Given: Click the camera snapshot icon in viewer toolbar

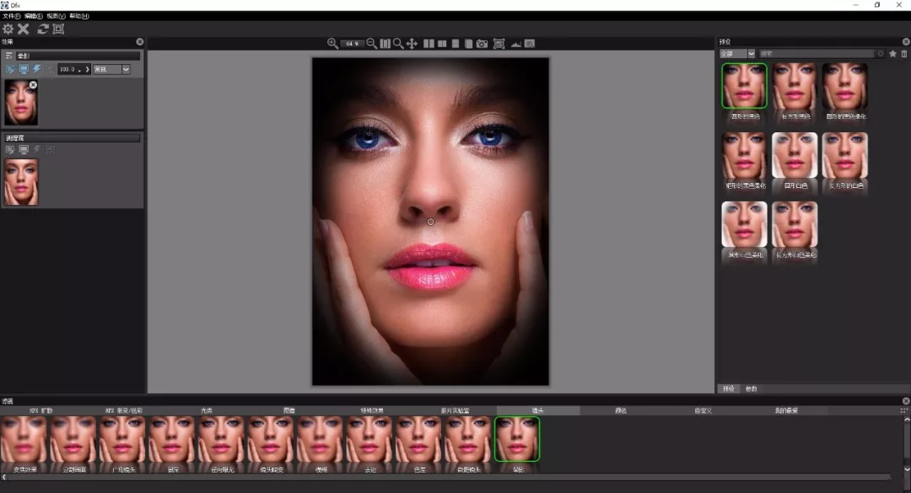Looking at the screenshot, I should pos(482,44).
